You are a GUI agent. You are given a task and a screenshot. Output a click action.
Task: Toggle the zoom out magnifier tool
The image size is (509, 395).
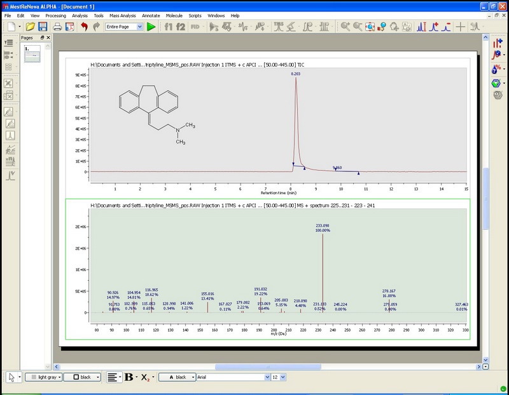click(x=358, y=27)
